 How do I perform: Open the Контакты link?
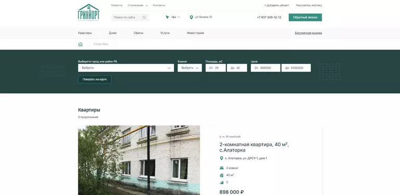(159, 5)
